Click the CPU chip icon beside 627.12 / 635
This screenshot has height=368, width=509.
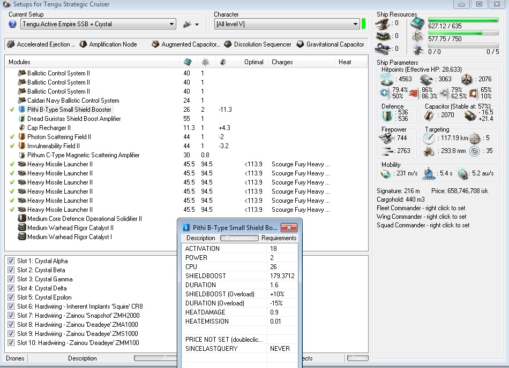pyautogui.click(x=417, y=24)
